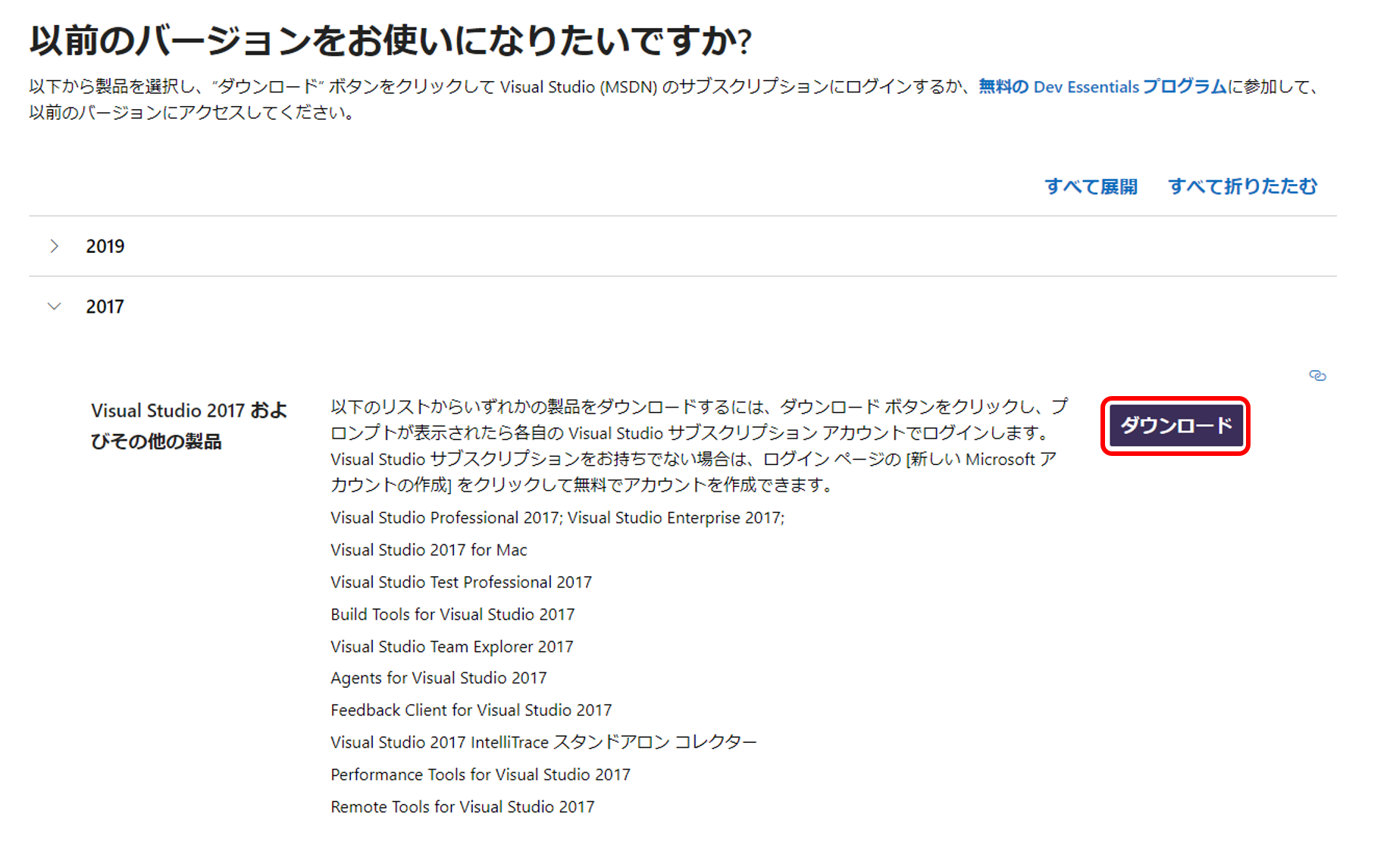The image size is (1390, 852).
Task: Open the 無料の Dev Essentials プログラム link
Action: (x=1102, y=87)
